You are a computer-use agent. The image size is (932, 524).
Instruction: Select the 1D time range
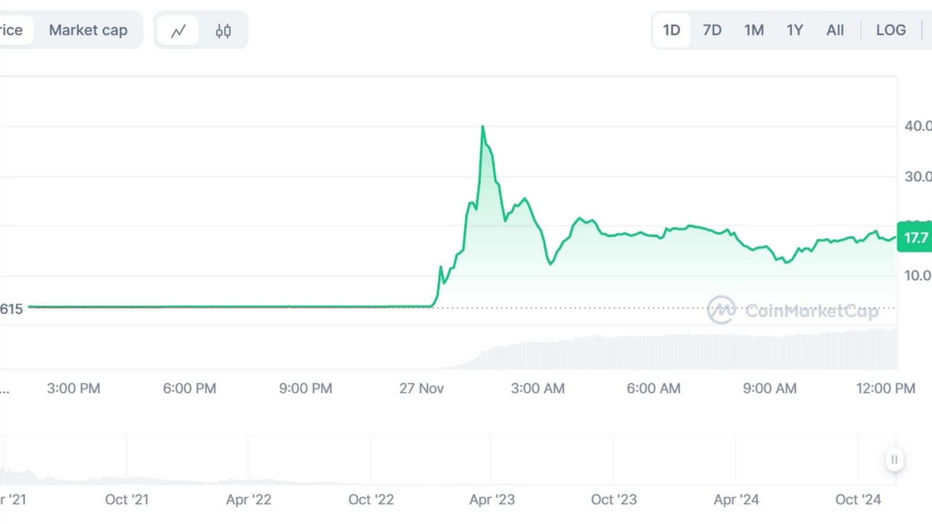pos(671,30)
